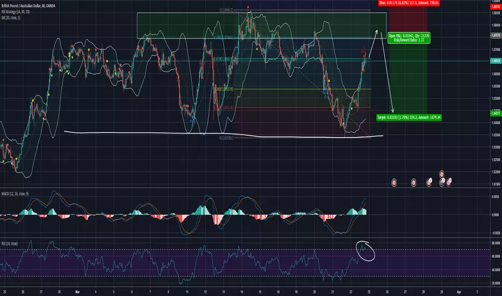Click the 0.0050 value on MACD scale
This screenshot has height=296, width=502.
point(496,197)
